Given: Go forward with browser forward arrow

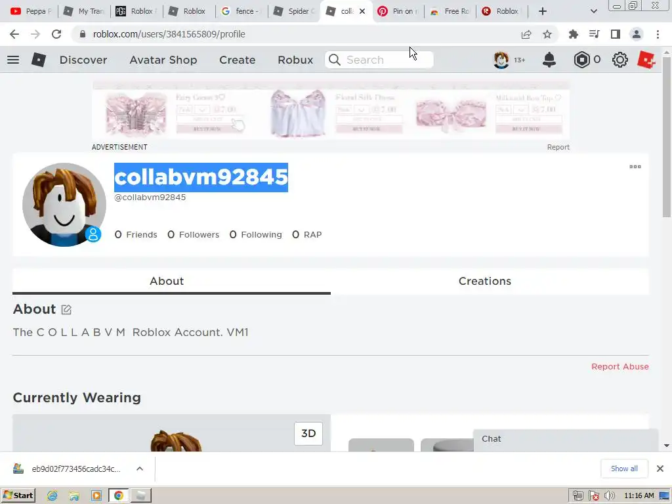Looking at the screenshot, I should click(35, 34).
